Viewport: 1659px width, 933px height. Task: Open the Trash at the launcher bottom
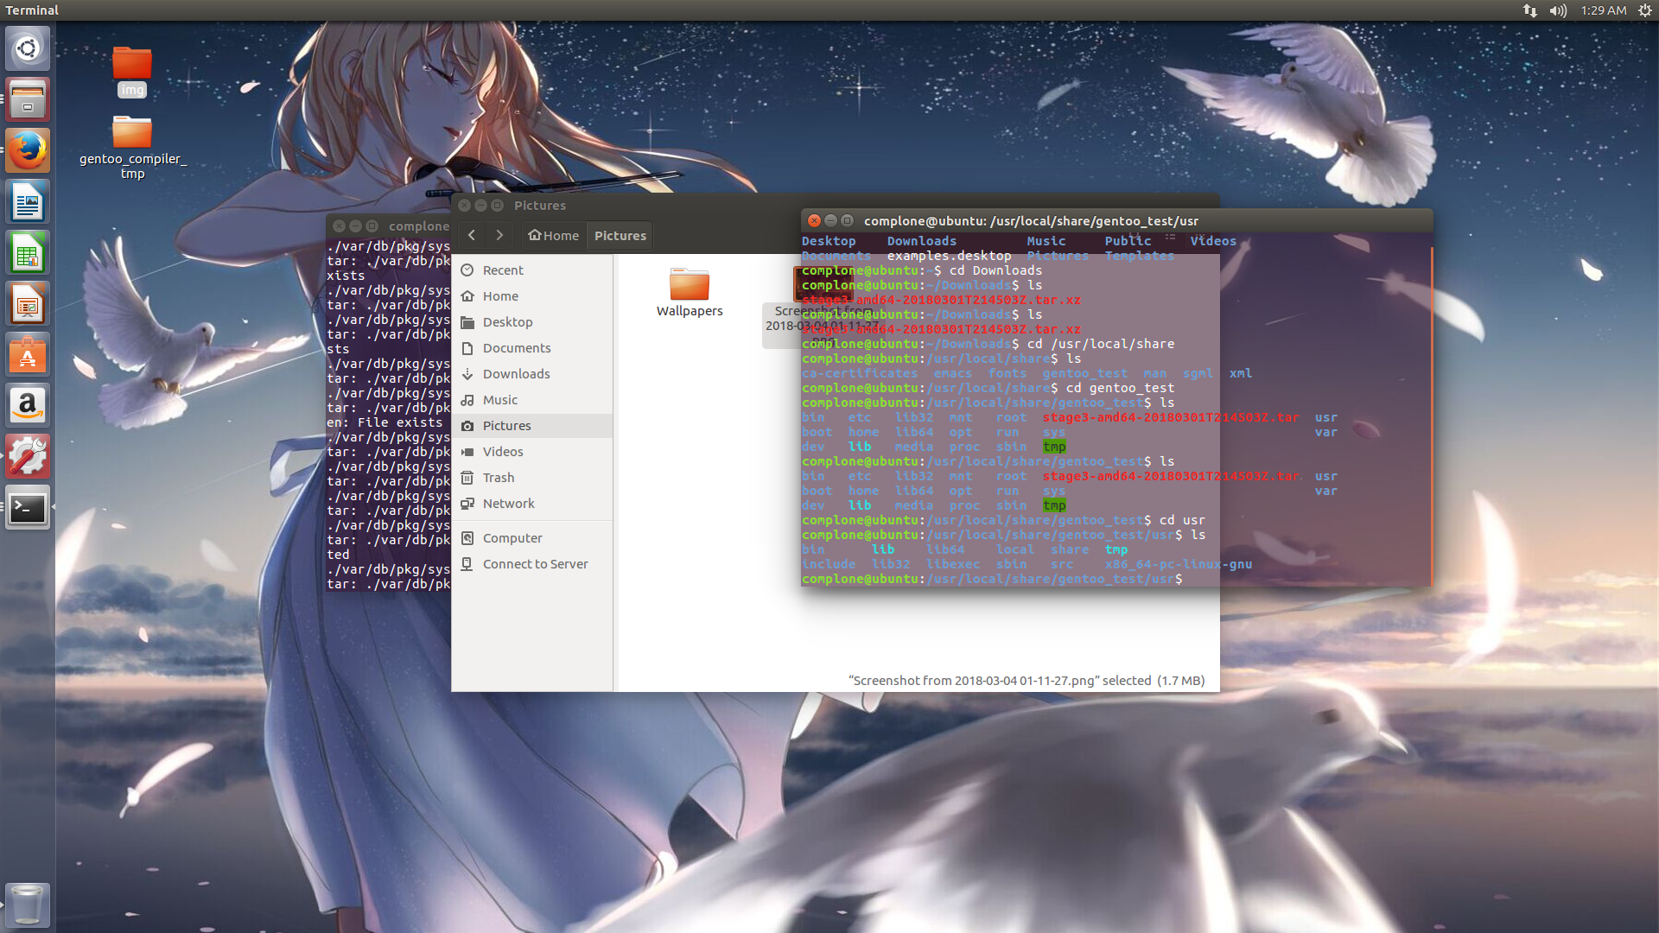[x=28, y=905]
